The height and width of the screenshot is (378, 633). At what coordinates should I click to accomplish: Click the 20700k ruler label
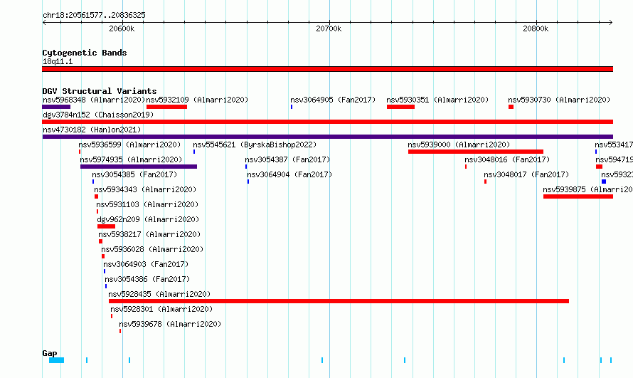point(329,28)
